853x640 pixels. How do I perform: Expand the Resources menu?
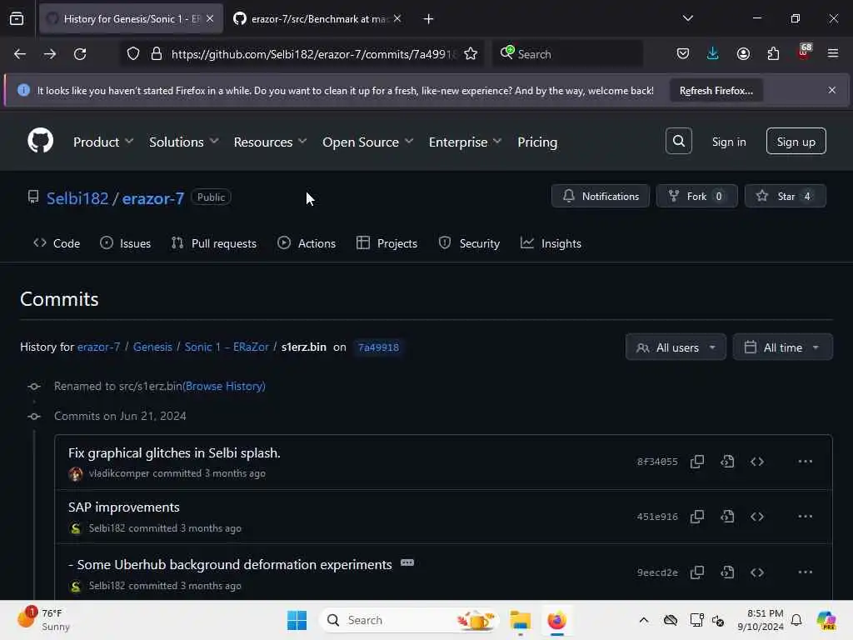tap(271, 142)
